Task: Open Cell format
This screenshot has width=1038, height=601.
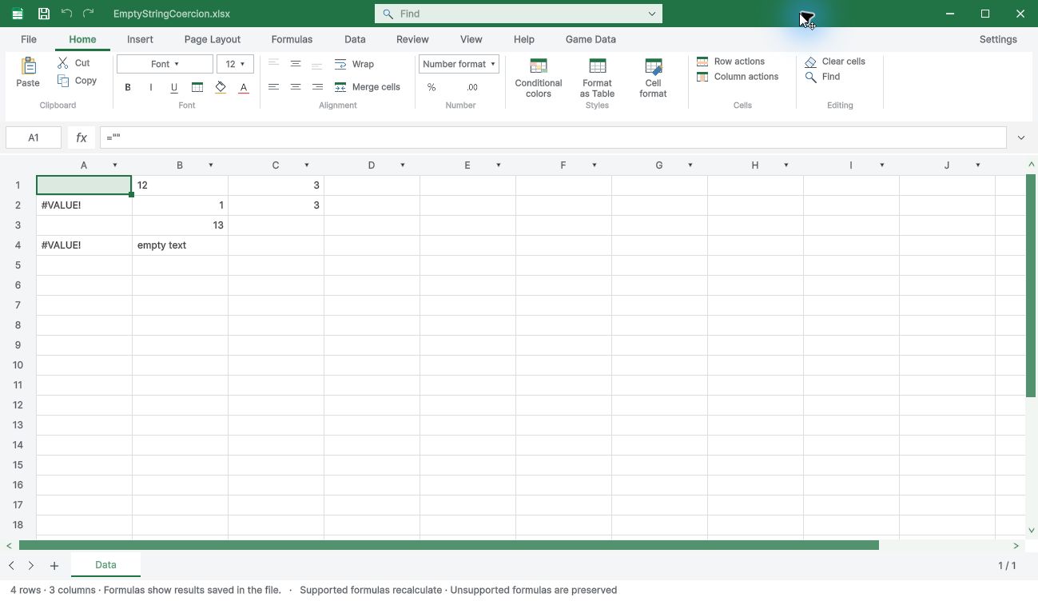Action: 653,78
